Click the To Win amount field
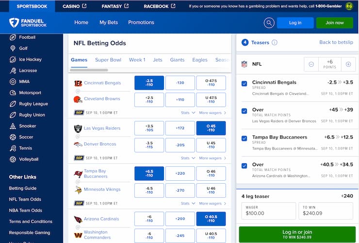This screenshot has width=359, height=243. pyautogui.click(x=326, y=211)
